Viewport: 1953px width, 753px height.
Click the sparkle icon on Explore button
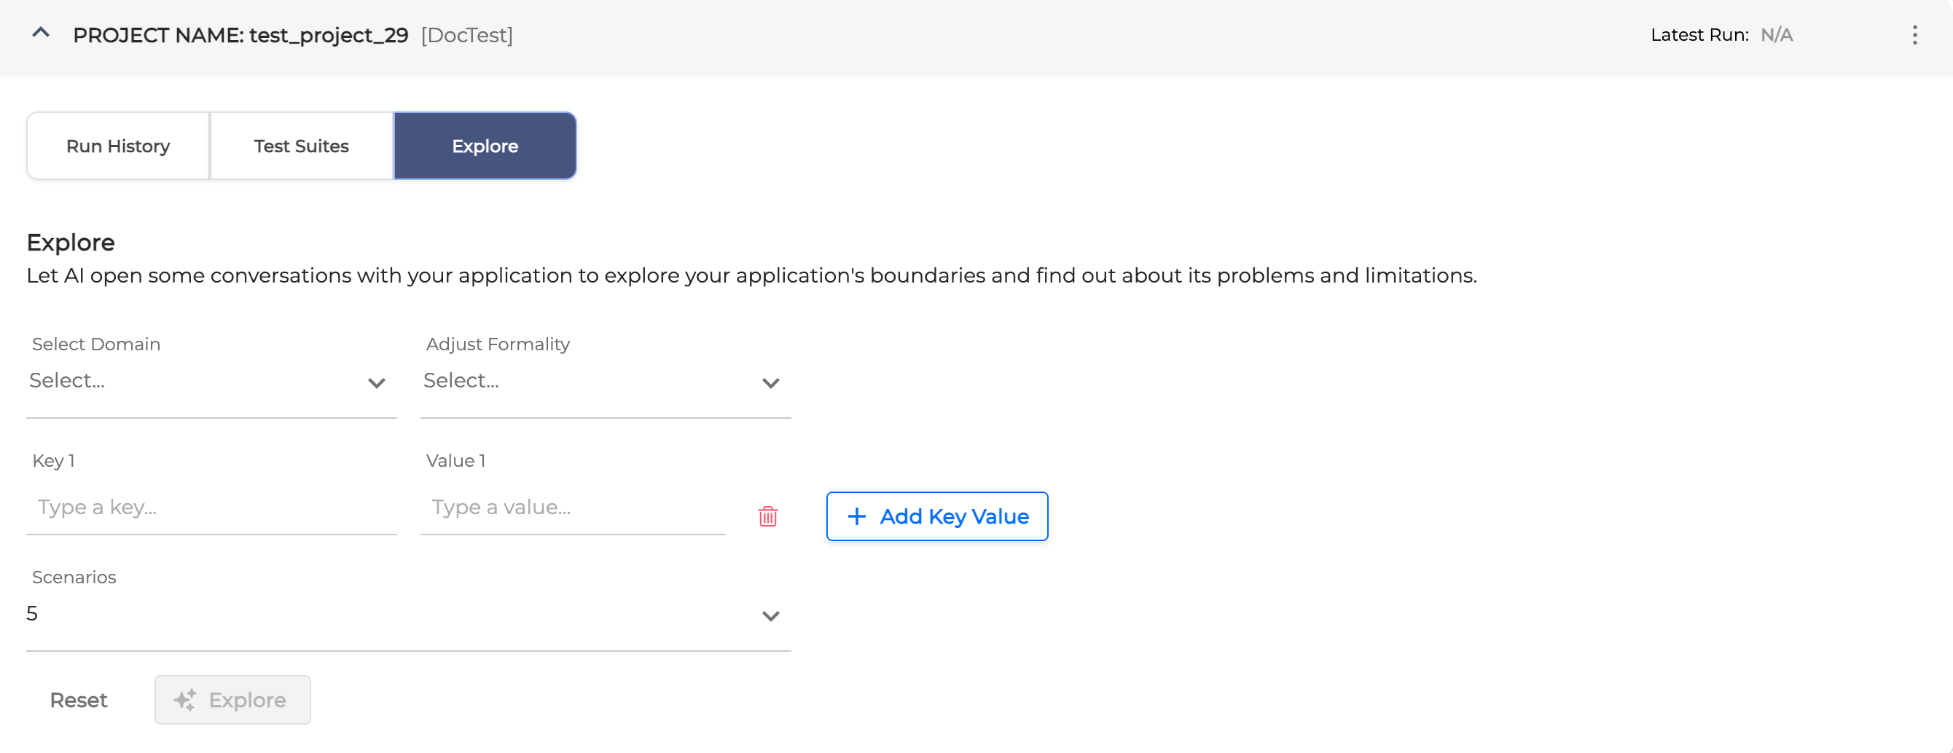(x=185, y=700)
